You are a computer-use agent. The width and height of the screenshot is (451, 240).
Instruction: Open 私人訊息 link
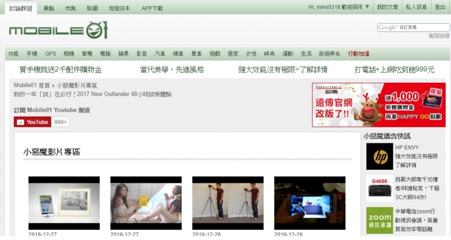[416, 7]
